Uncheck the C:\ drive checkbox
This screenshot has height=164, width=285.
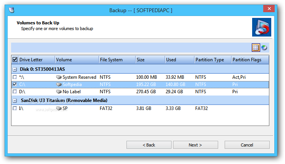coord(15,84)
